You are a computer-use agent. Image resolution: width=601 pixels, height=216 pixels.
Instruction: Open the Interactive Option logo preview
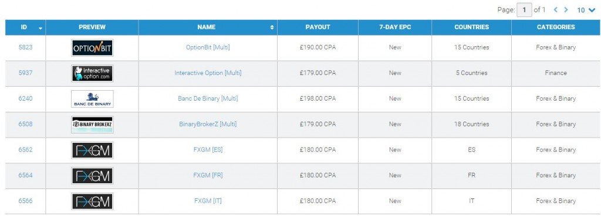(92, 73)
